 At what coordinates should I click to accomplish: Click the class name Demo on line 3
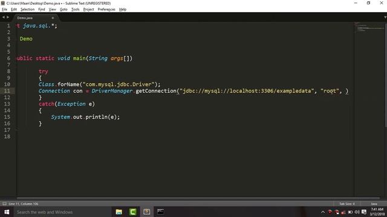(26, 39)
